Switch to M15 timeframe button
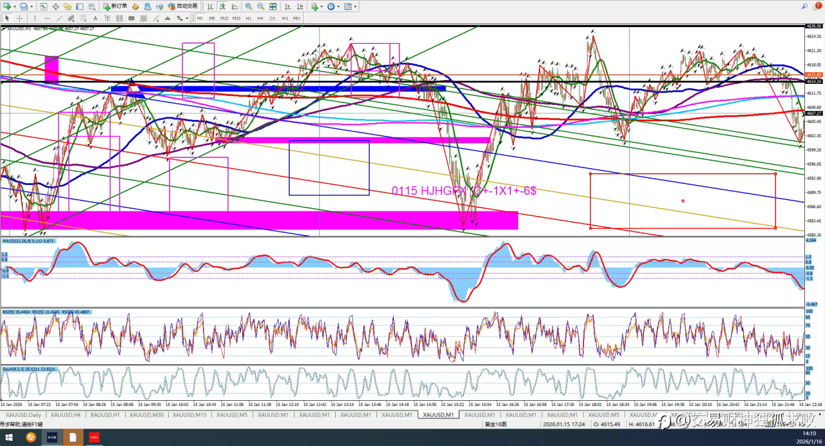Screen dimensions: 825x446 pos(224,18)
